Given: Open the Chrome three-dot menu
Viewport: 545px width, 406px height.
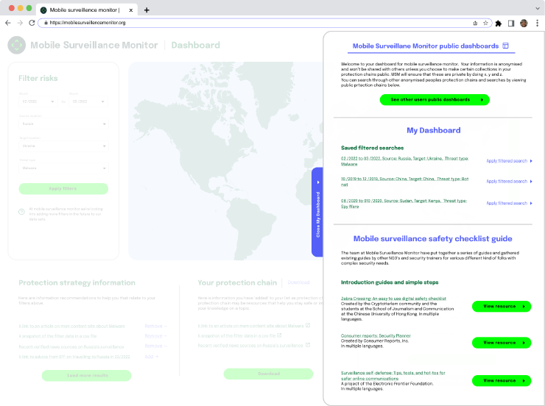Looking at the screenshot, I should click(536, 23).
